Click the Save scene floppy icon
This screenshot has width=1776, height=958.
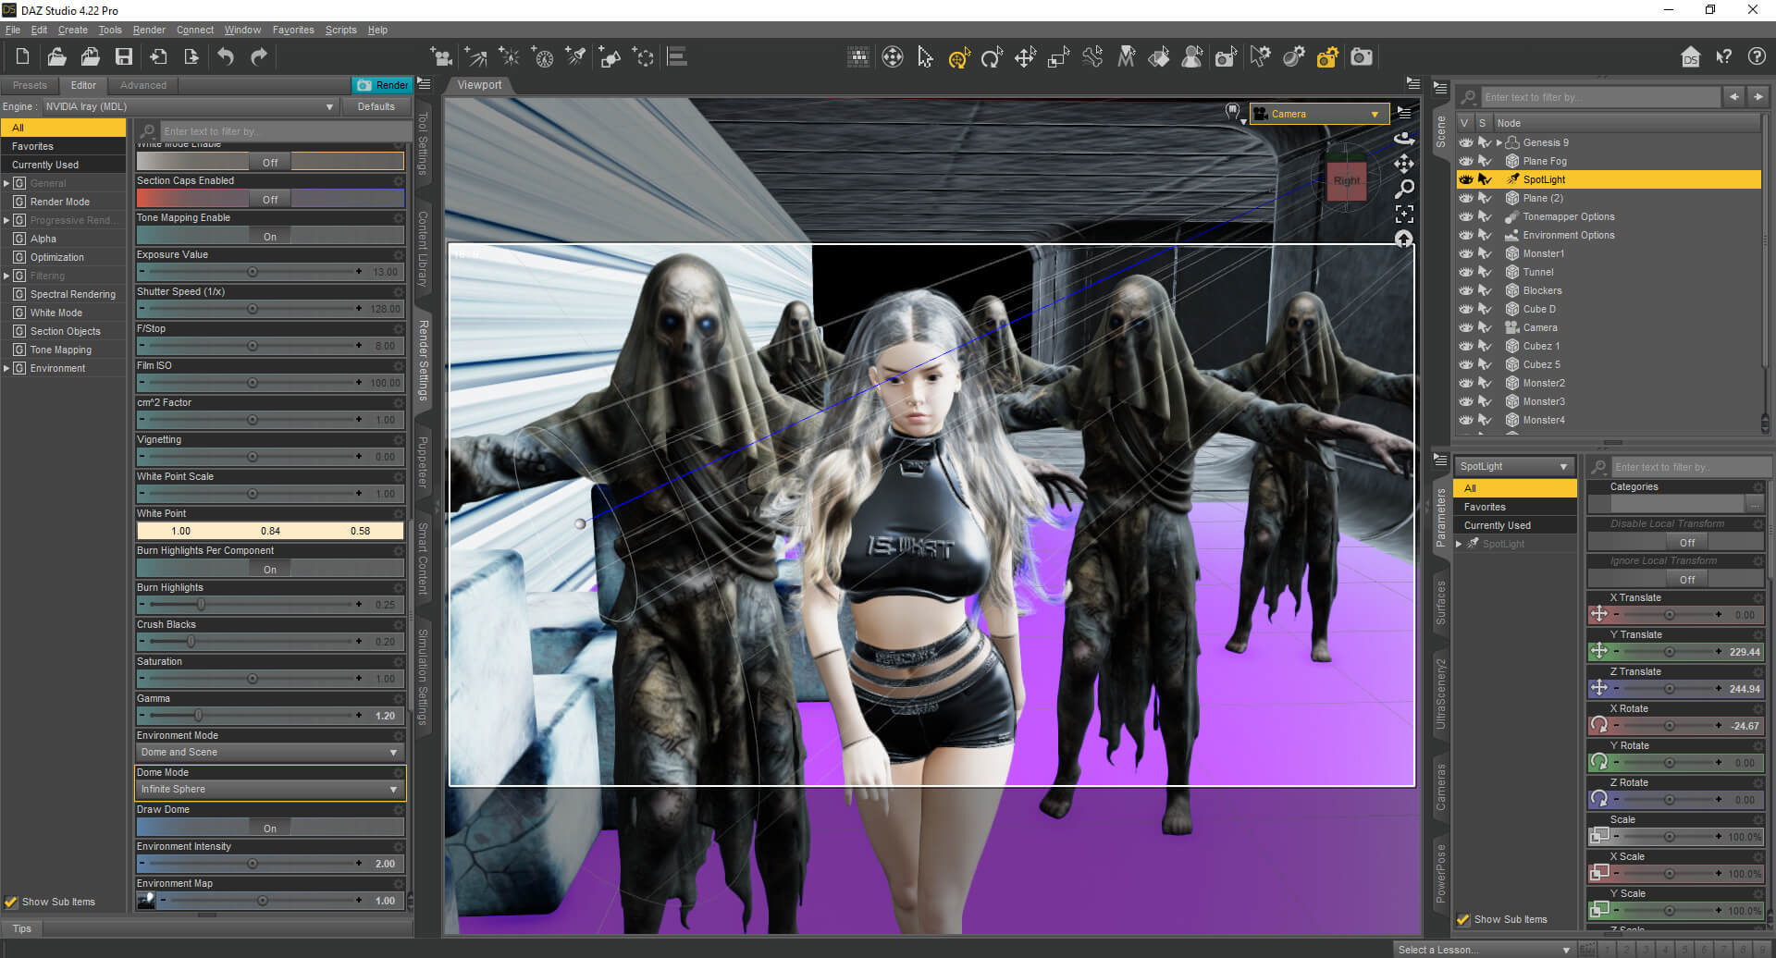123,57
